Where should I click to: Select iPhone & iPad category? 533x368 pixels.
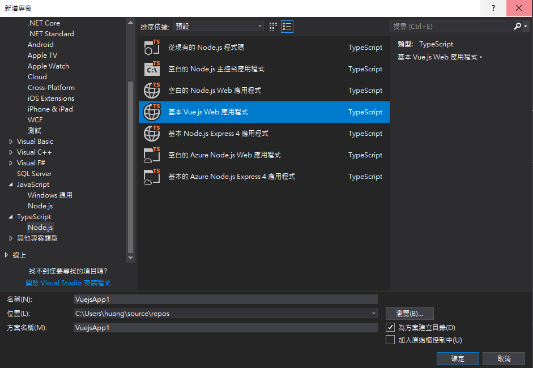point(50,109)
